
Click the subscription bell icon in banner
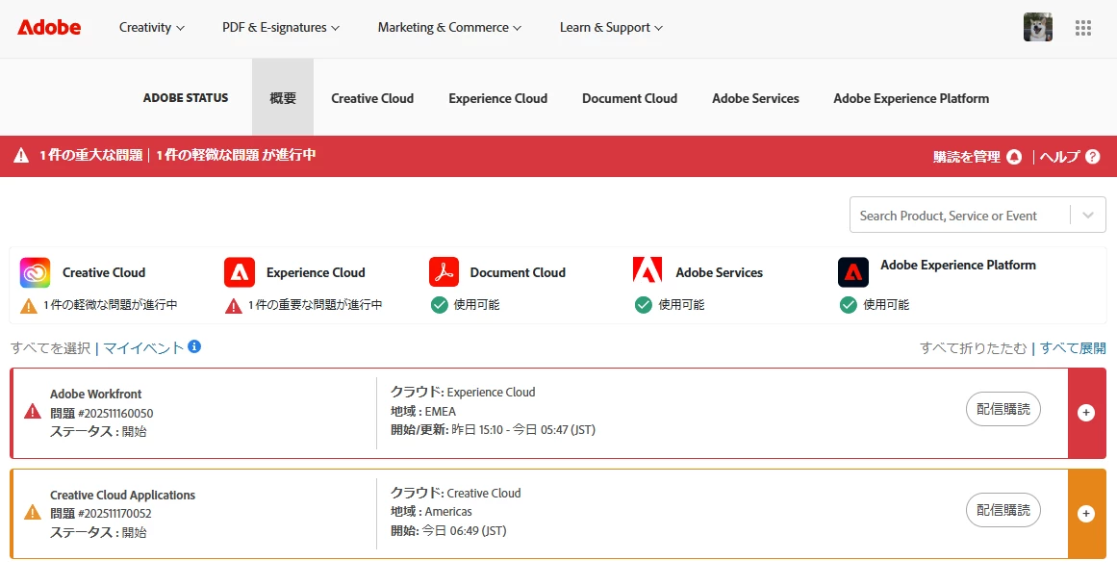tap(1014, 157)
